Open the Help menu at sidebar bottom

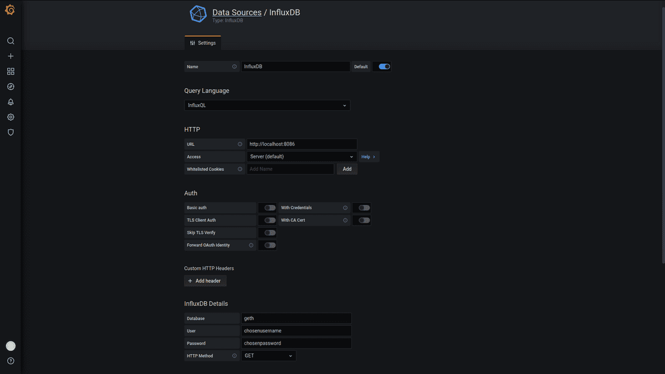(10, 361)
